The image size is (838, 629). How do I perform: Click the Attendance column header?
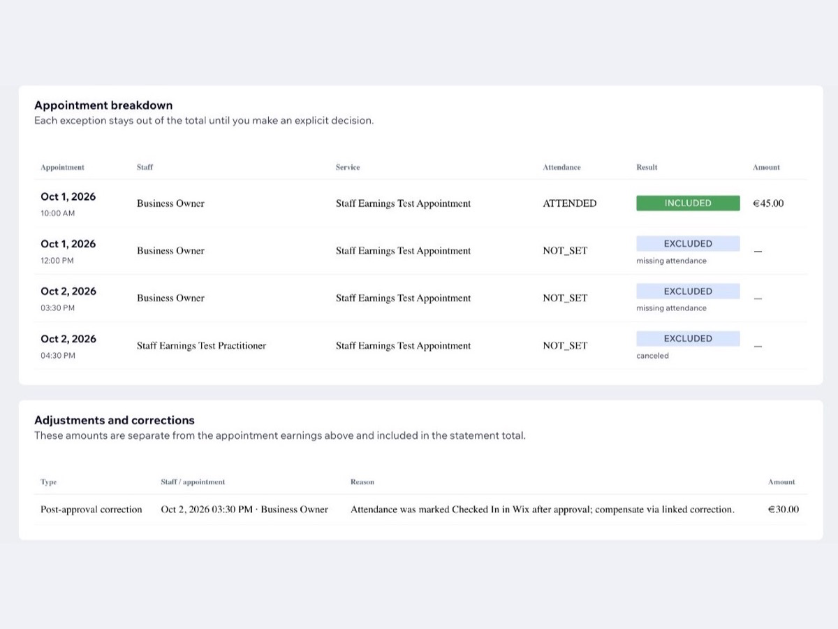click(561, 168)
